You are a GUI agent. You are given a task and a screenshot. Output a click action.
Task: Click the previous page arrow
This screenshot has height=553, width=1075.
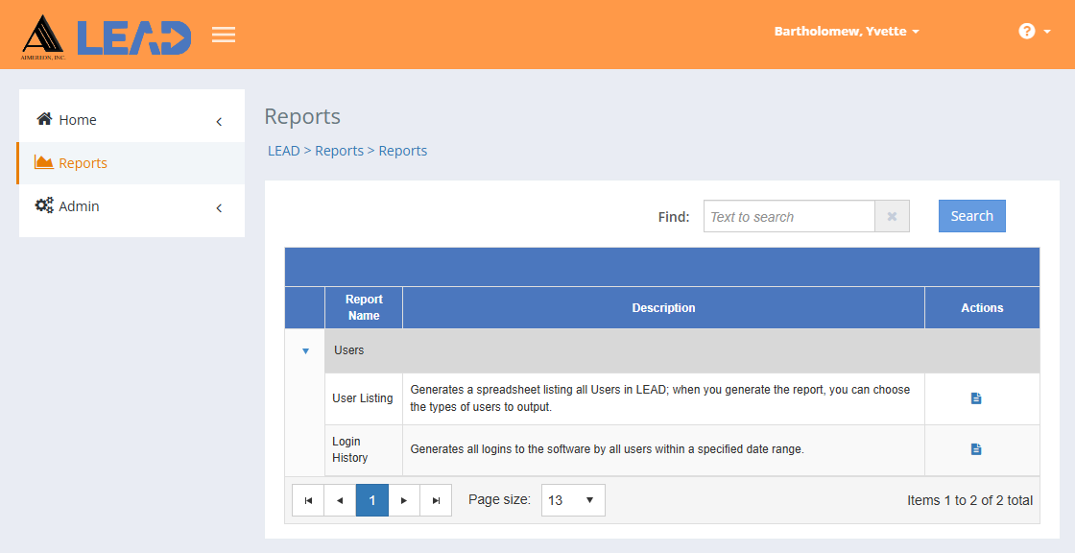(340, 500)
